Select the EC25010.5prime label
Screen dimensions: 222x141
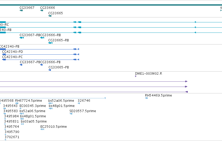53,127
